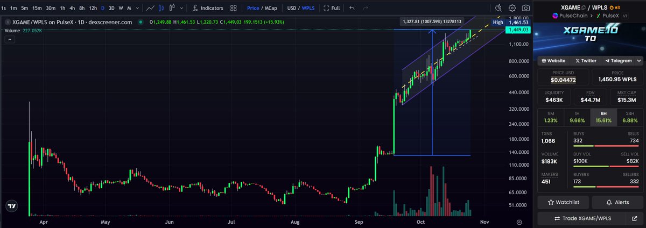
Task: Select the 24H stats tab
Action: coord(629,116)
